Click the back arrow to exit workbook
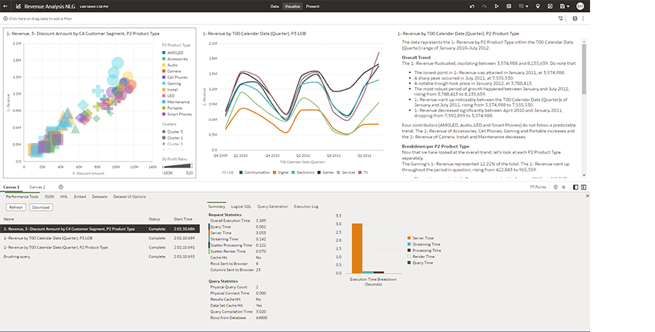Screen dimensions: 655x332 coord(5,6)
